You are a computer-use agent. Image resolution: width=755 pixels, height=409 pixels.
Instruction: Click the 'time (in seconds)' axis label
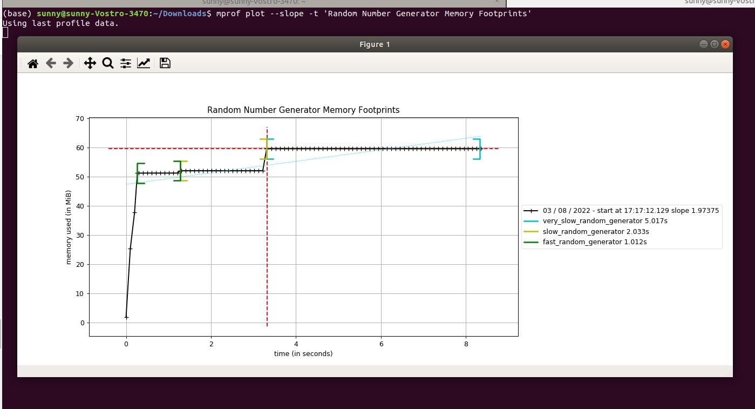point(303,353)
